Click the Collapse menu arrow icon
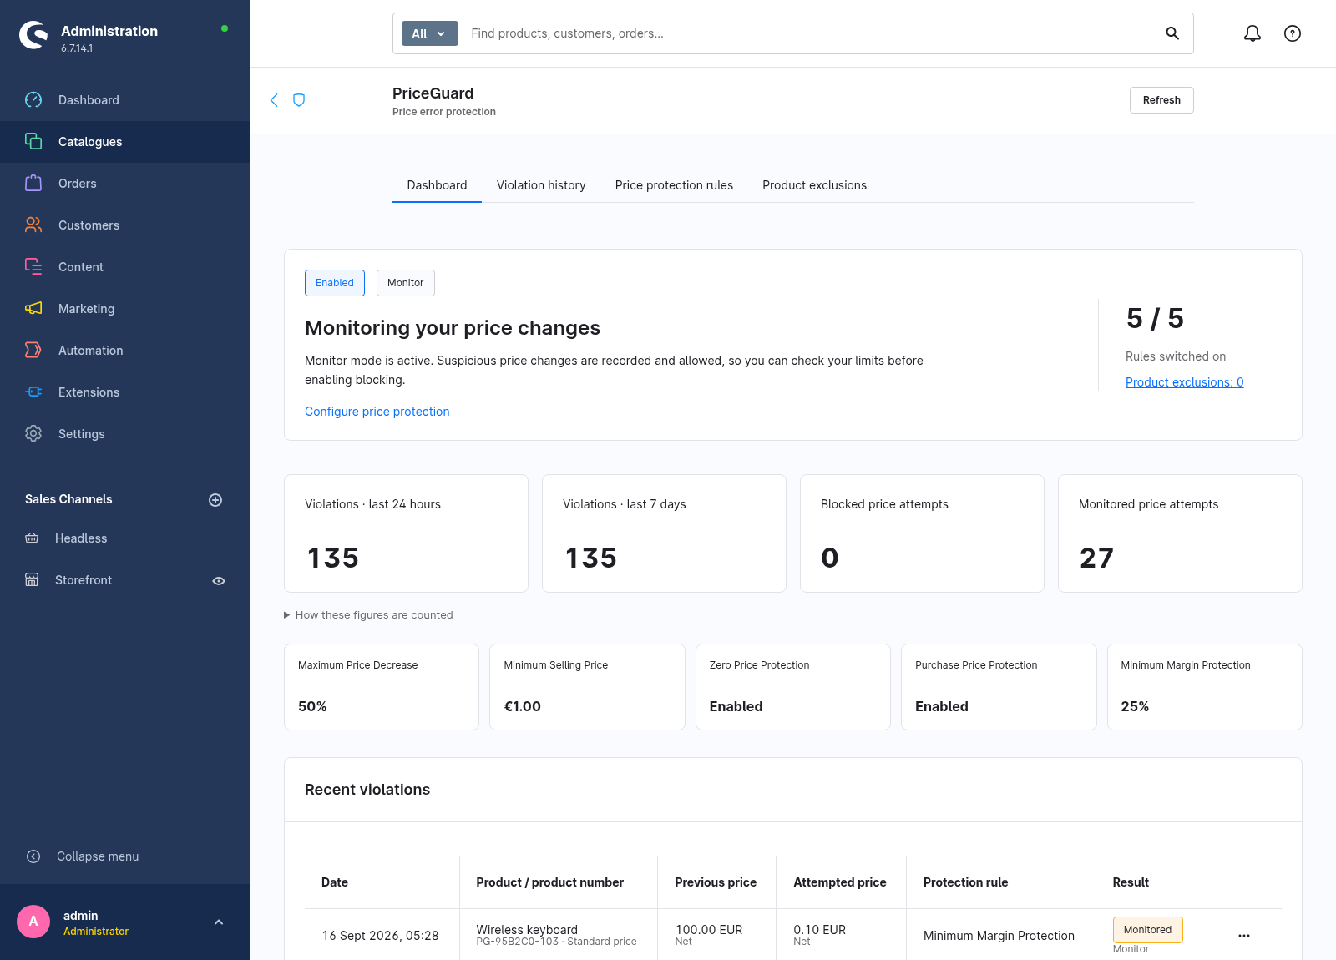Screen dimensions: 1336x960 (33, 856)
